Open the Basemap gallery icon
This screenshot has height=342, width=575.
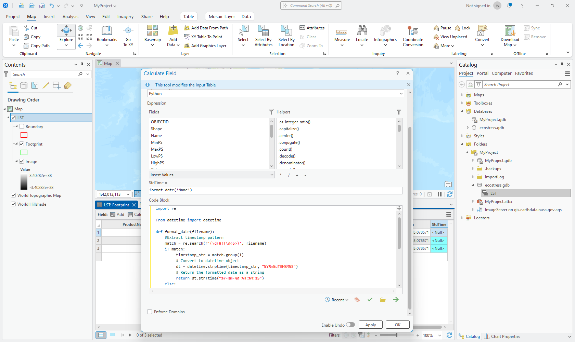tap(152, 31)
